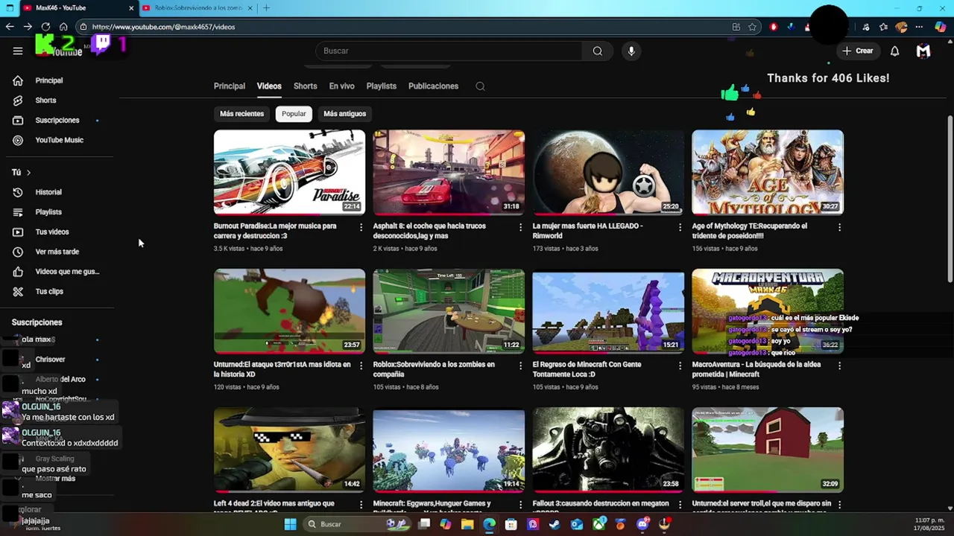This screenshot has height=536, width=954.
Task: Click in the YouTube Buscar search field
Action: pos(449,51)
